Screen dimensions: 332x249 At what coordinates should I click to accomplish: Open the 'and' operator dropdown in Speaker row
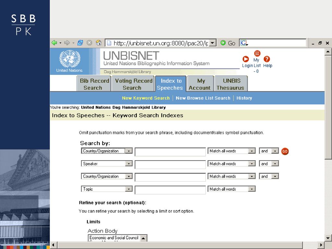pyautogui.click(x=275, y=164)
